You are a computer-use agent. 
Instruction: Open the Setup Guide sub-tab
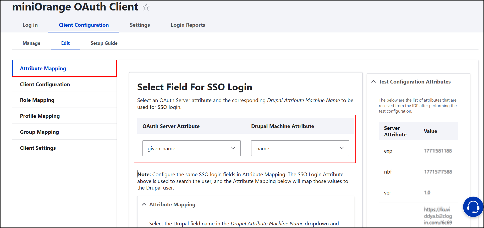[104, 43]
